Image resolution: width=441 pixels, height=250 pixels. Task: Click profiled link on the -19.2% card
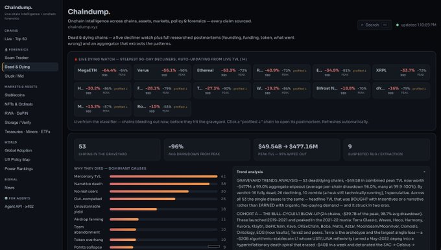pos(300,89)
